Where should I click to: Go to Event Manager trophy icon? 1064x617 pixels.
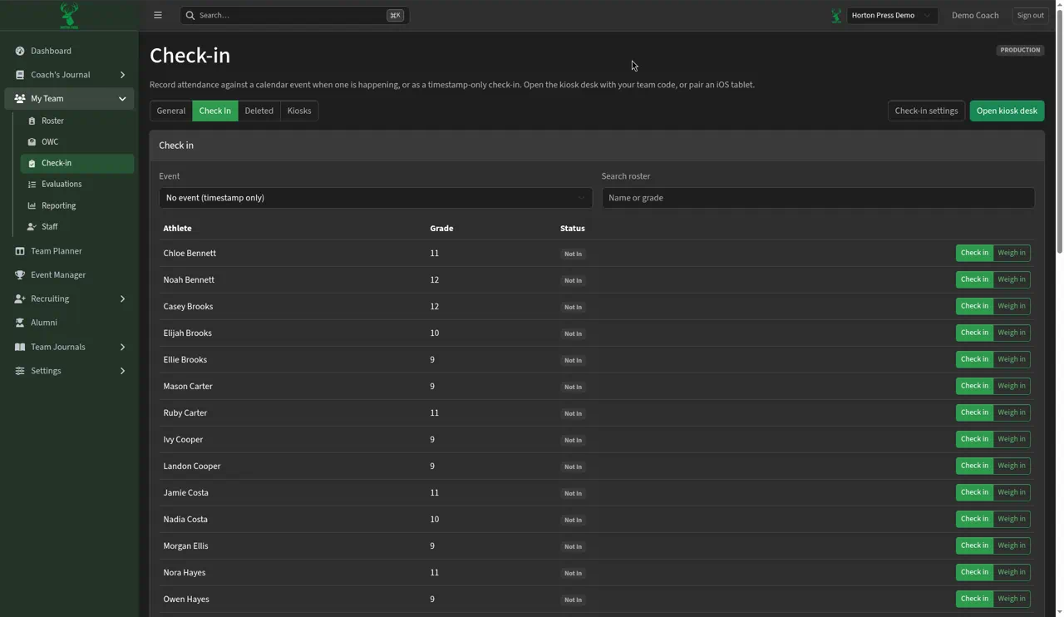point(20,275)
